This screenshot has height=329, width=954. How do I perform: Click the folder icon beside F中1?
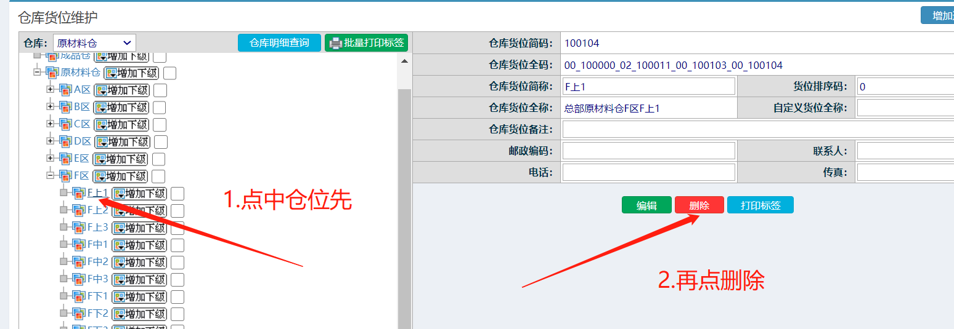(79, 245)
